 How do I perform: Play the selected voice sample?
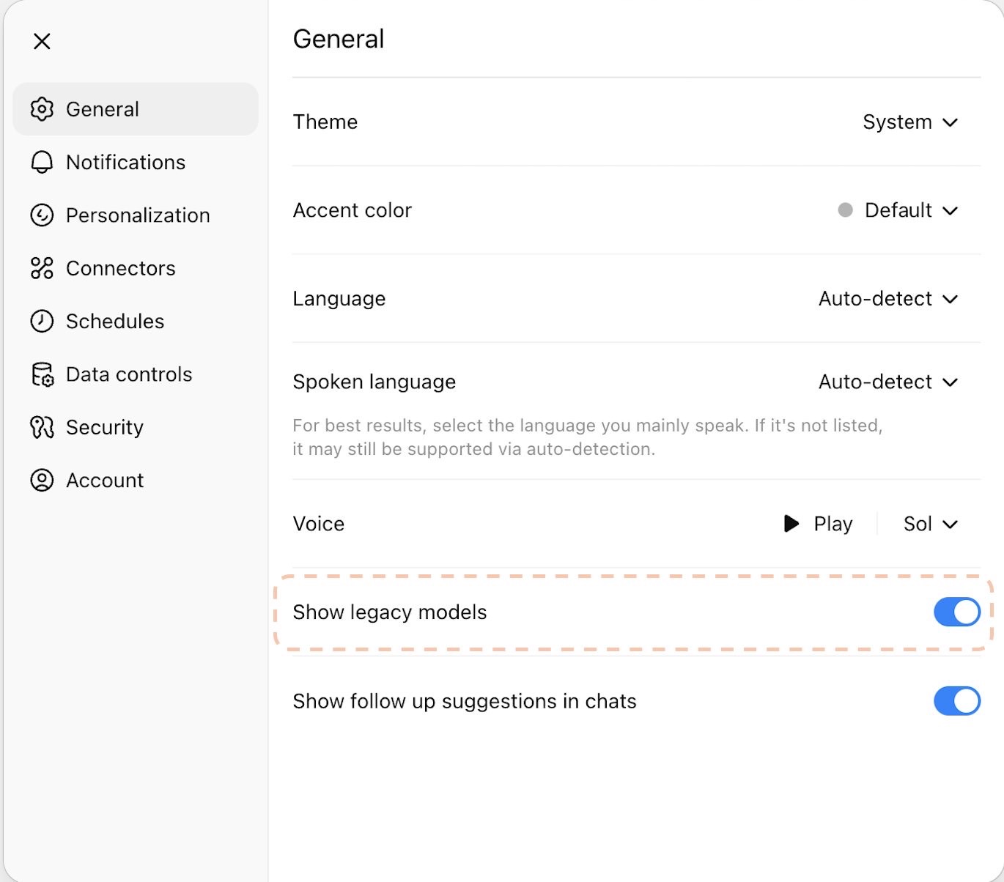(818, 524)
